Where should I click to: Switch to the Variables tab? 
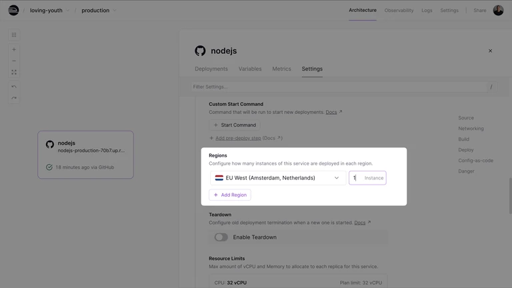coord(250,69)
